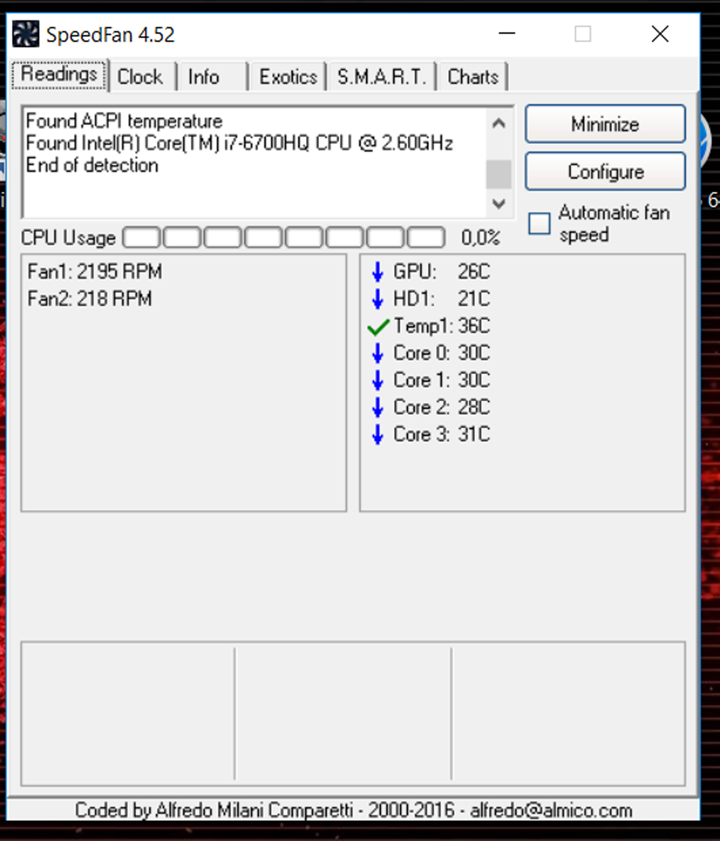Click the author credit line in the status bar
This screenshot has width=720, height=841.
tap(353, 810)
